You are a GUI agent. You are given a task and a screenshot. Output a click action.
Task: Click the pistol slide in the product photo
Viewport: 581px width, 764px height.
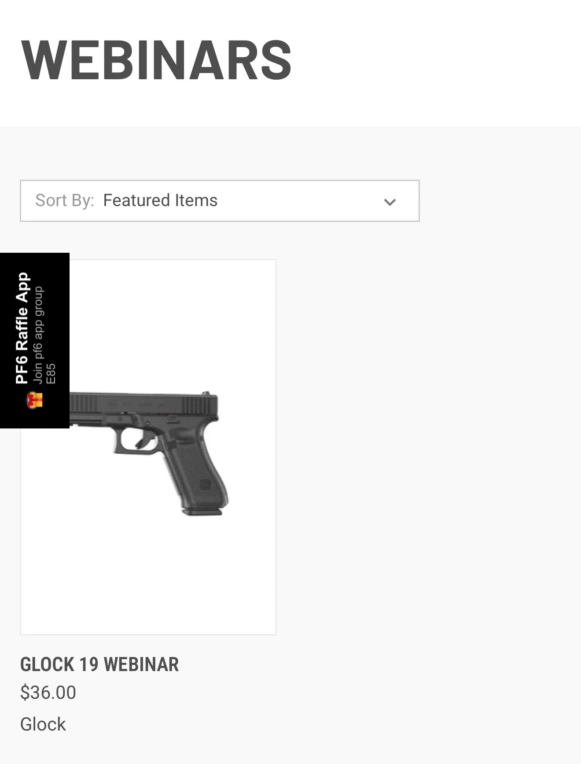click(x=145, y=403)
